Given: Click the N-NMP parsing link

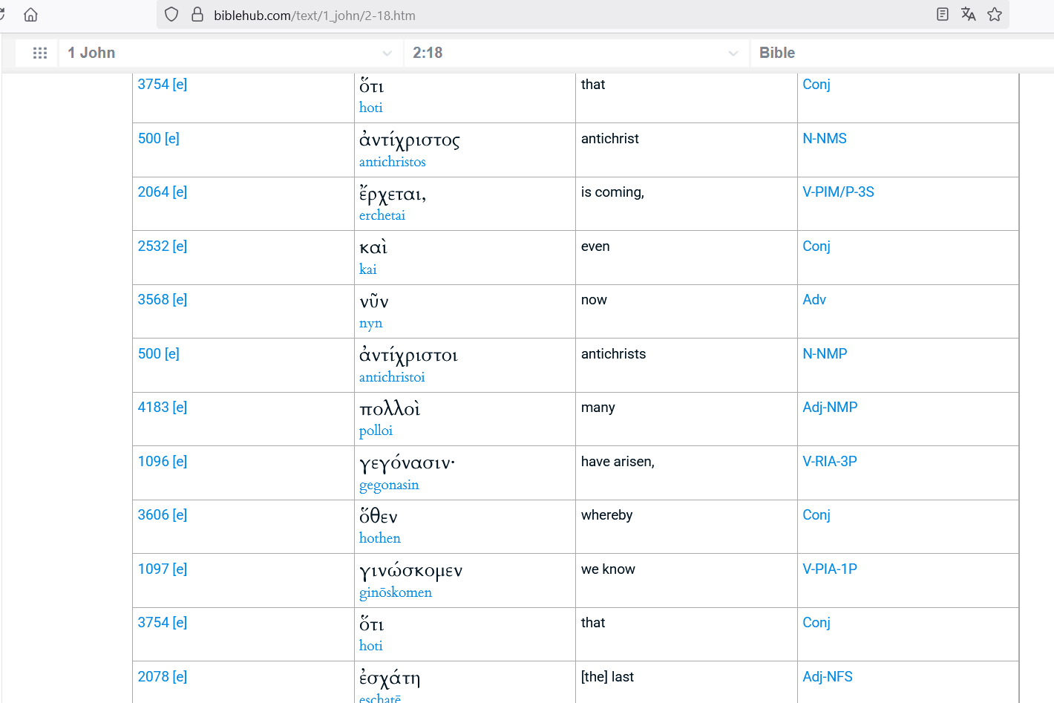Looking at the screenshot, I should (825, 354).
